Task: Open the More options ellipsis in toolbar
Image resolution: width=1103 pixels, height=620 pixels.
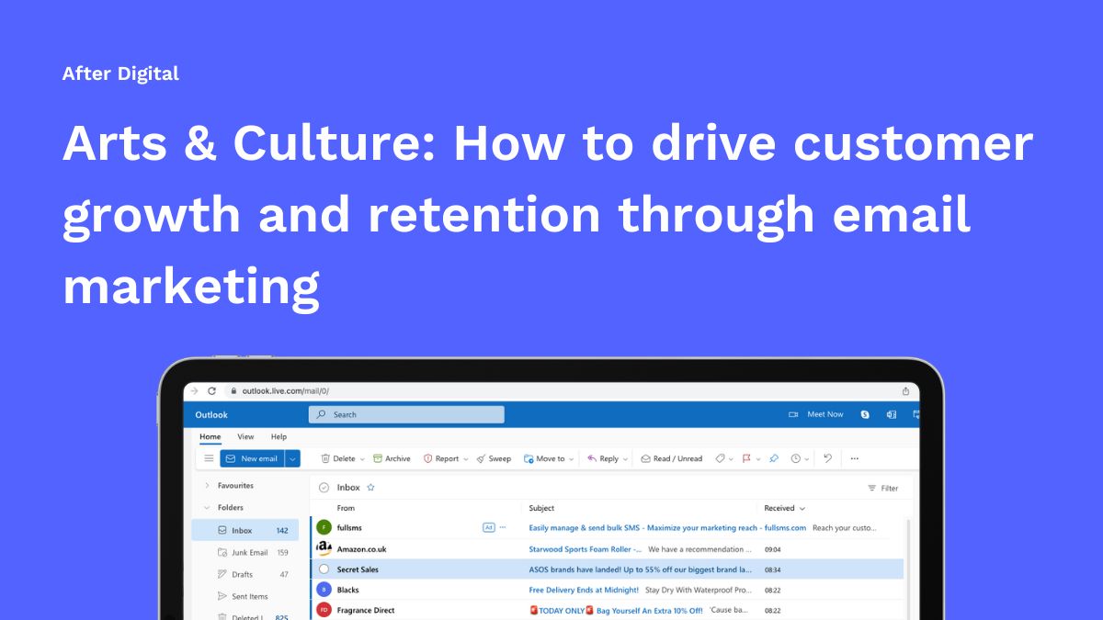Action: tap(855, 458)
